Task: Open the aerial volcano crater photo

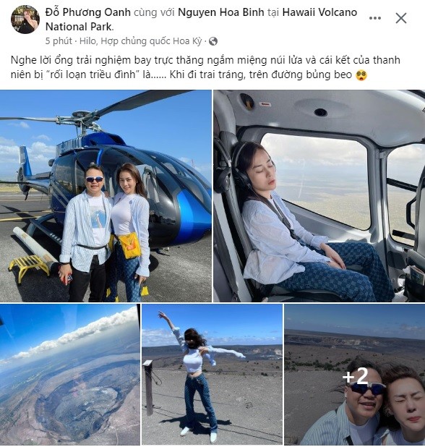Action: coord(70,374)
